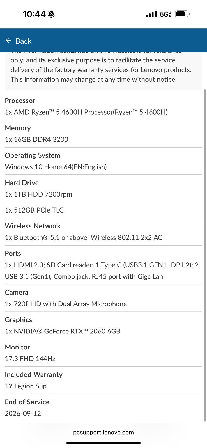Tap the Windows 10 Home 64 entry
Viewport: 207px width, 448px height.
(104, 161)
